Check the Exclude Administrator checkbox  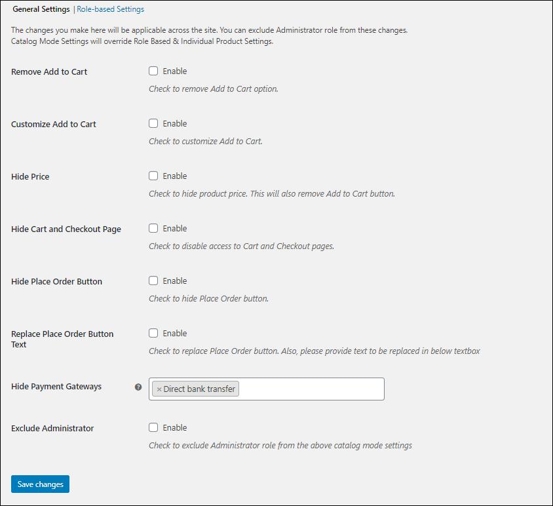point(153,427)
